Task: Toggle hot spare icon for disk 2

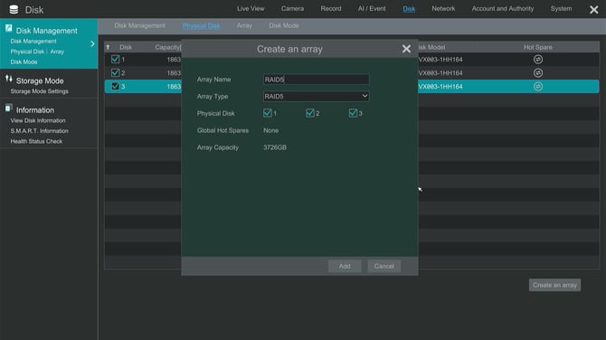Action: [537, 73]
